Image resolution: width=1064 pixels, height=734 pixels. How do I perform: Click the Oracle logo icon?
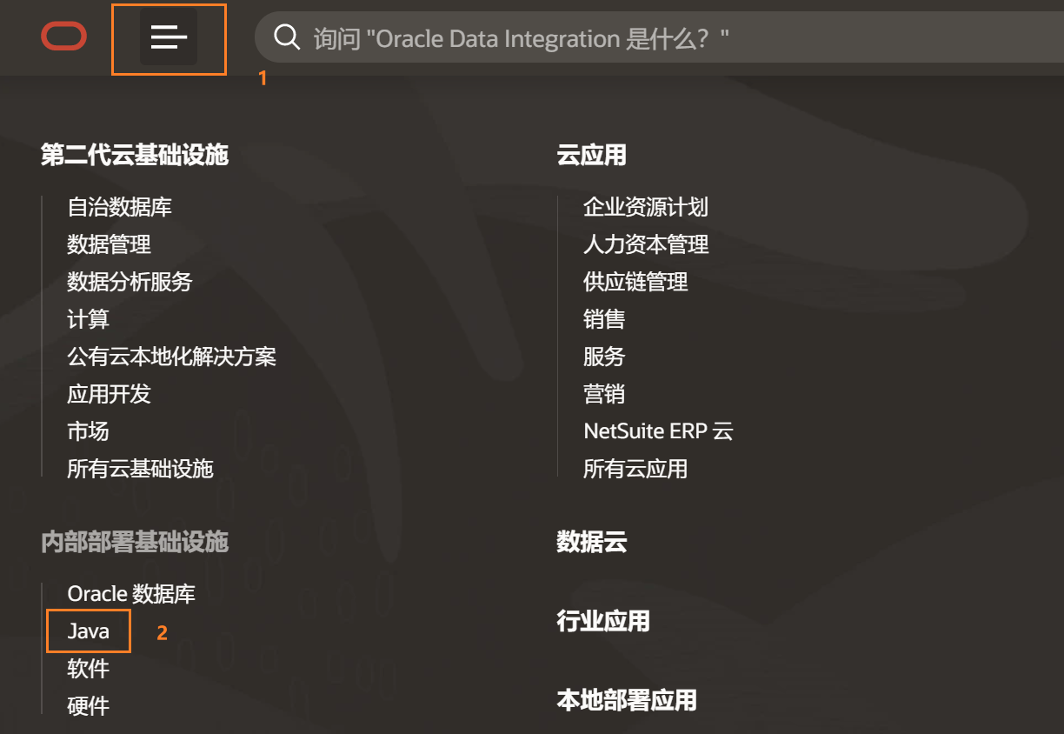click(63, 37)
